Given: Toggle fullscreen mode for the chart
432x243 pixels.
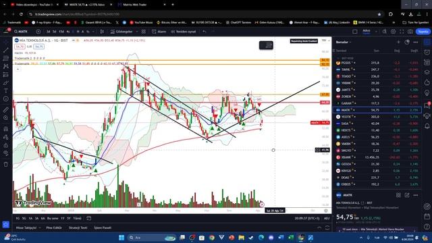Looking at the screenshot, I should (x=402, y=32).
